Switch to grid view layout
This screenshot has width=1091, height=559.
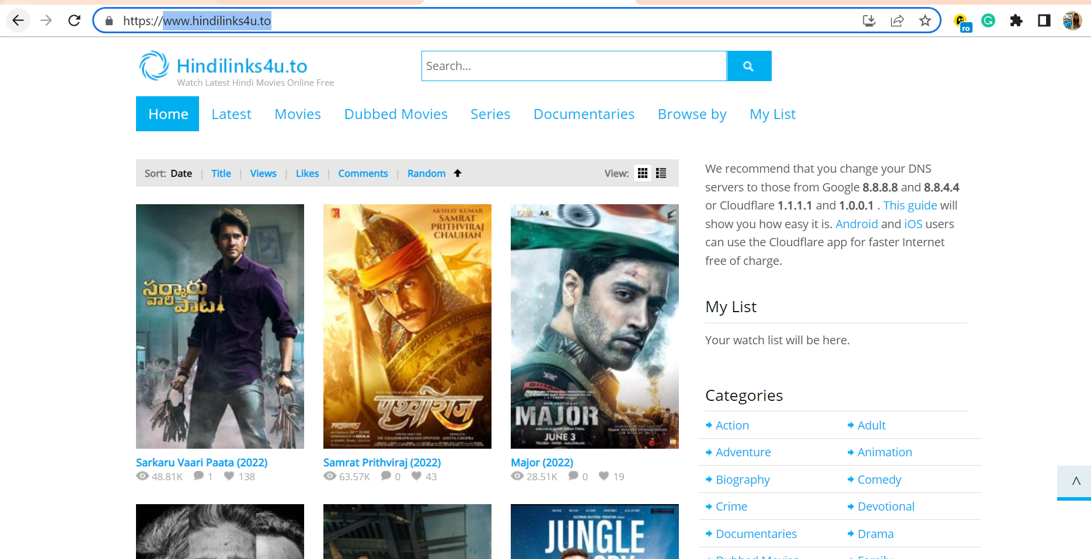coord(643,173)
